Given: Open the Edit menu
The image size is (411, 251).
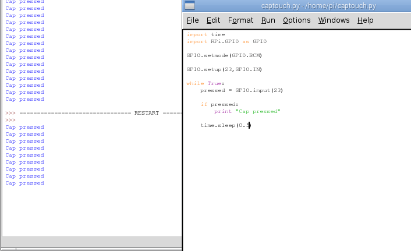Looking at the screenshot, I should click(x=213, y=20).
